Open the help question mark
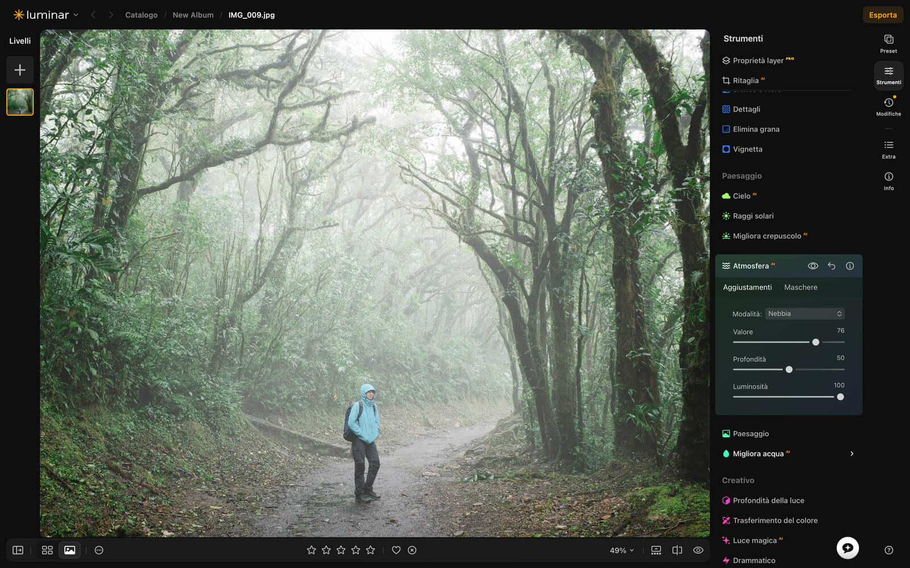 (x=888, y=550)
